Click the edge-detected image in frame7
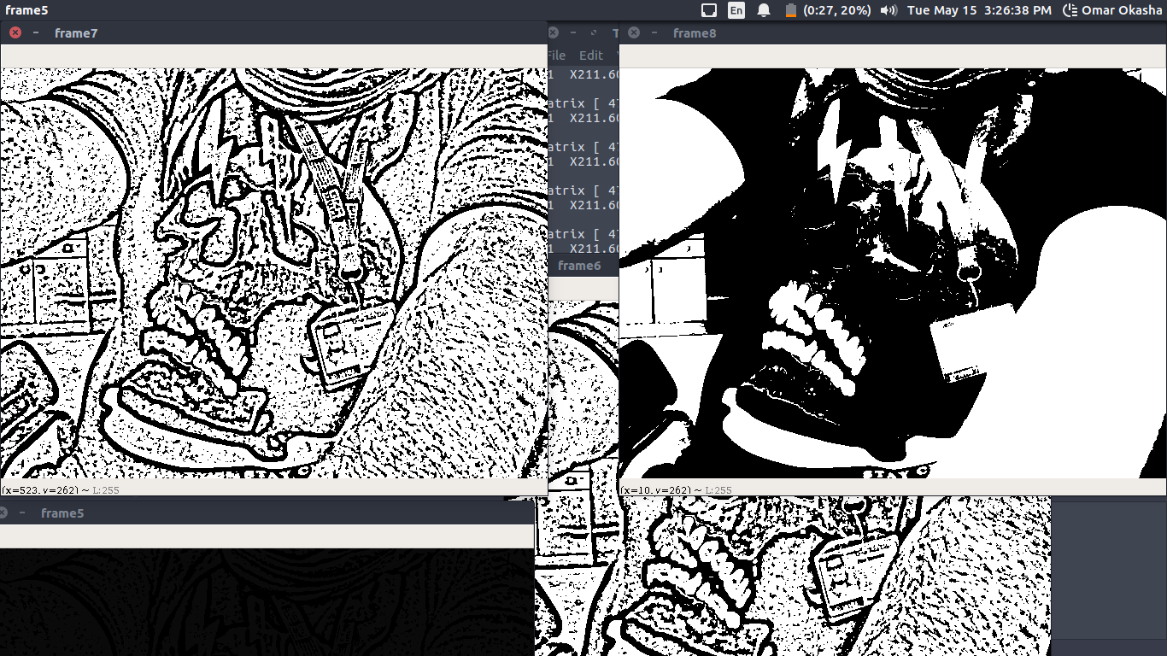1167x656 pixels. 273,273
